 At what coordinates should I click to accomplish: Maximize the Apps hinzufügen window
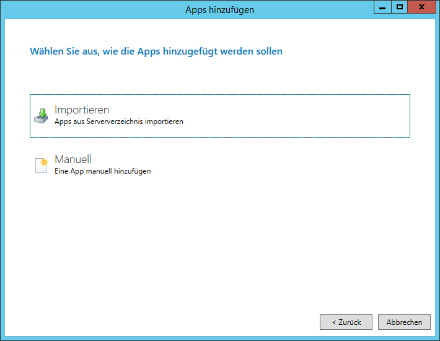click(x=400, y=7)
